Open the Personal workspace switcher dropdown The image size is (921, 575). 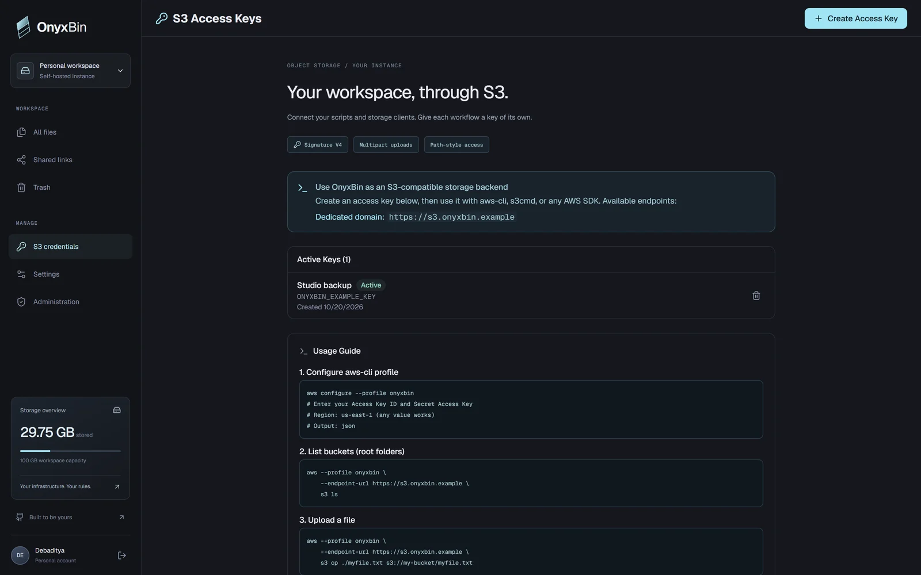click(x=70, y=71)
